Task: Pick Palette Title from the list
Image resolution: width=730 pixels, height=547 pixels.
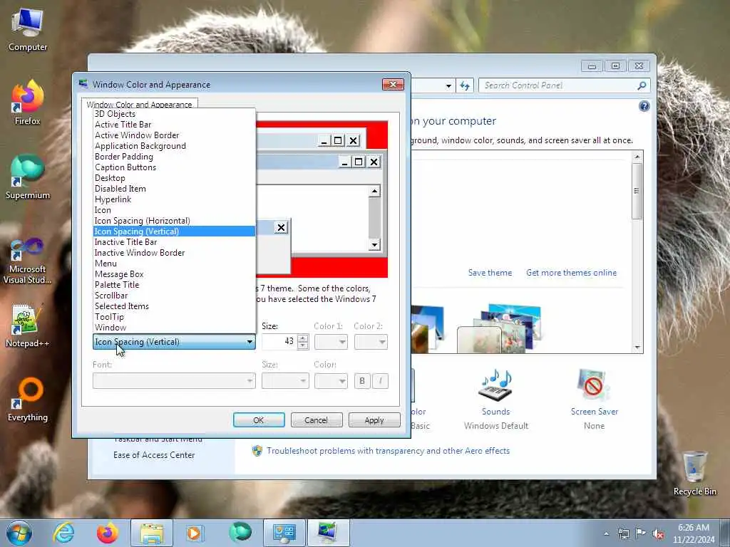Action: point(174,285)
